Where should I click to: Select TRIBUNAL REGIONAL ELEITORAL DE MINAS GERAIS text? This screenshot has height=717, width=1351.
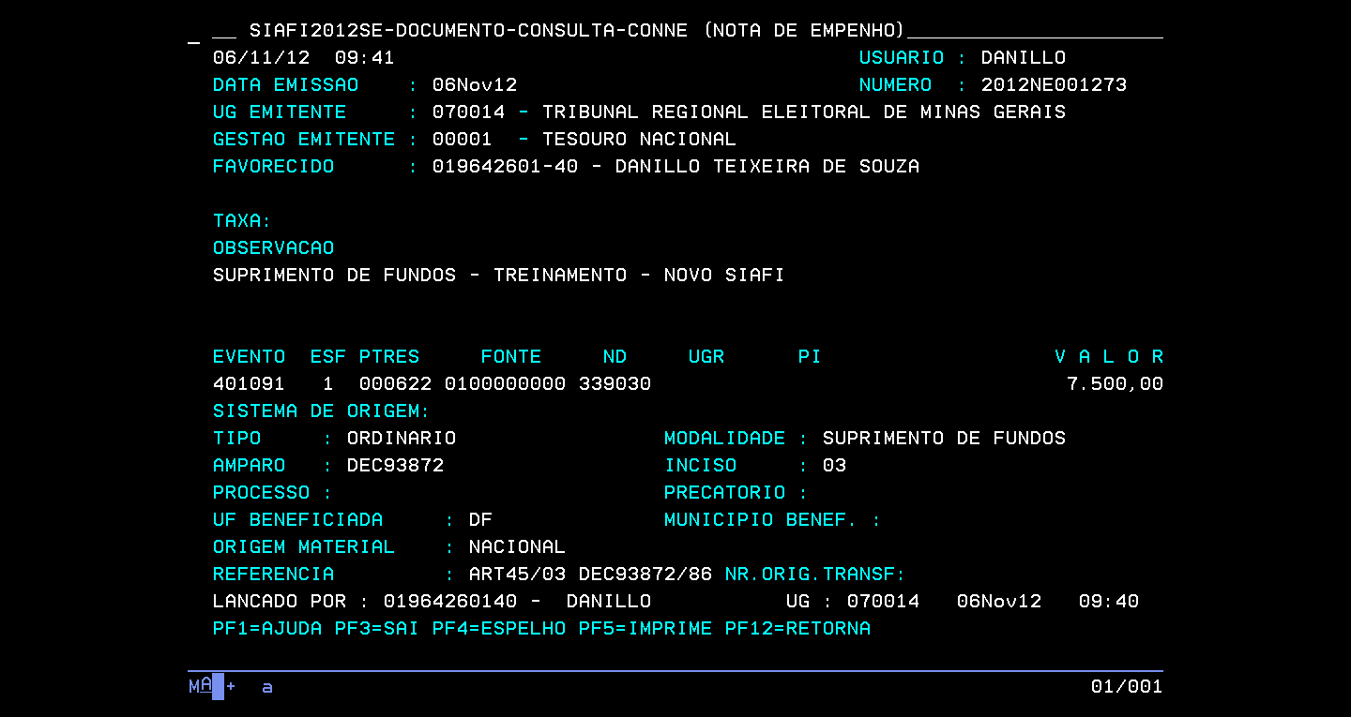coord(804,112)
